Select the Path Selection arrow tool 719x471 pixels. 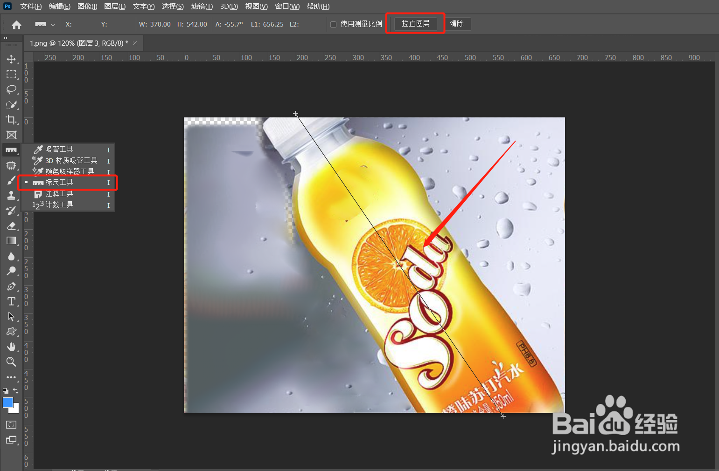pos(11,317)
